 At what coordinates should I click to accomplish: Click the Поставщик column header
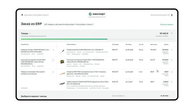pyautogui.click(x=115, y=45)
